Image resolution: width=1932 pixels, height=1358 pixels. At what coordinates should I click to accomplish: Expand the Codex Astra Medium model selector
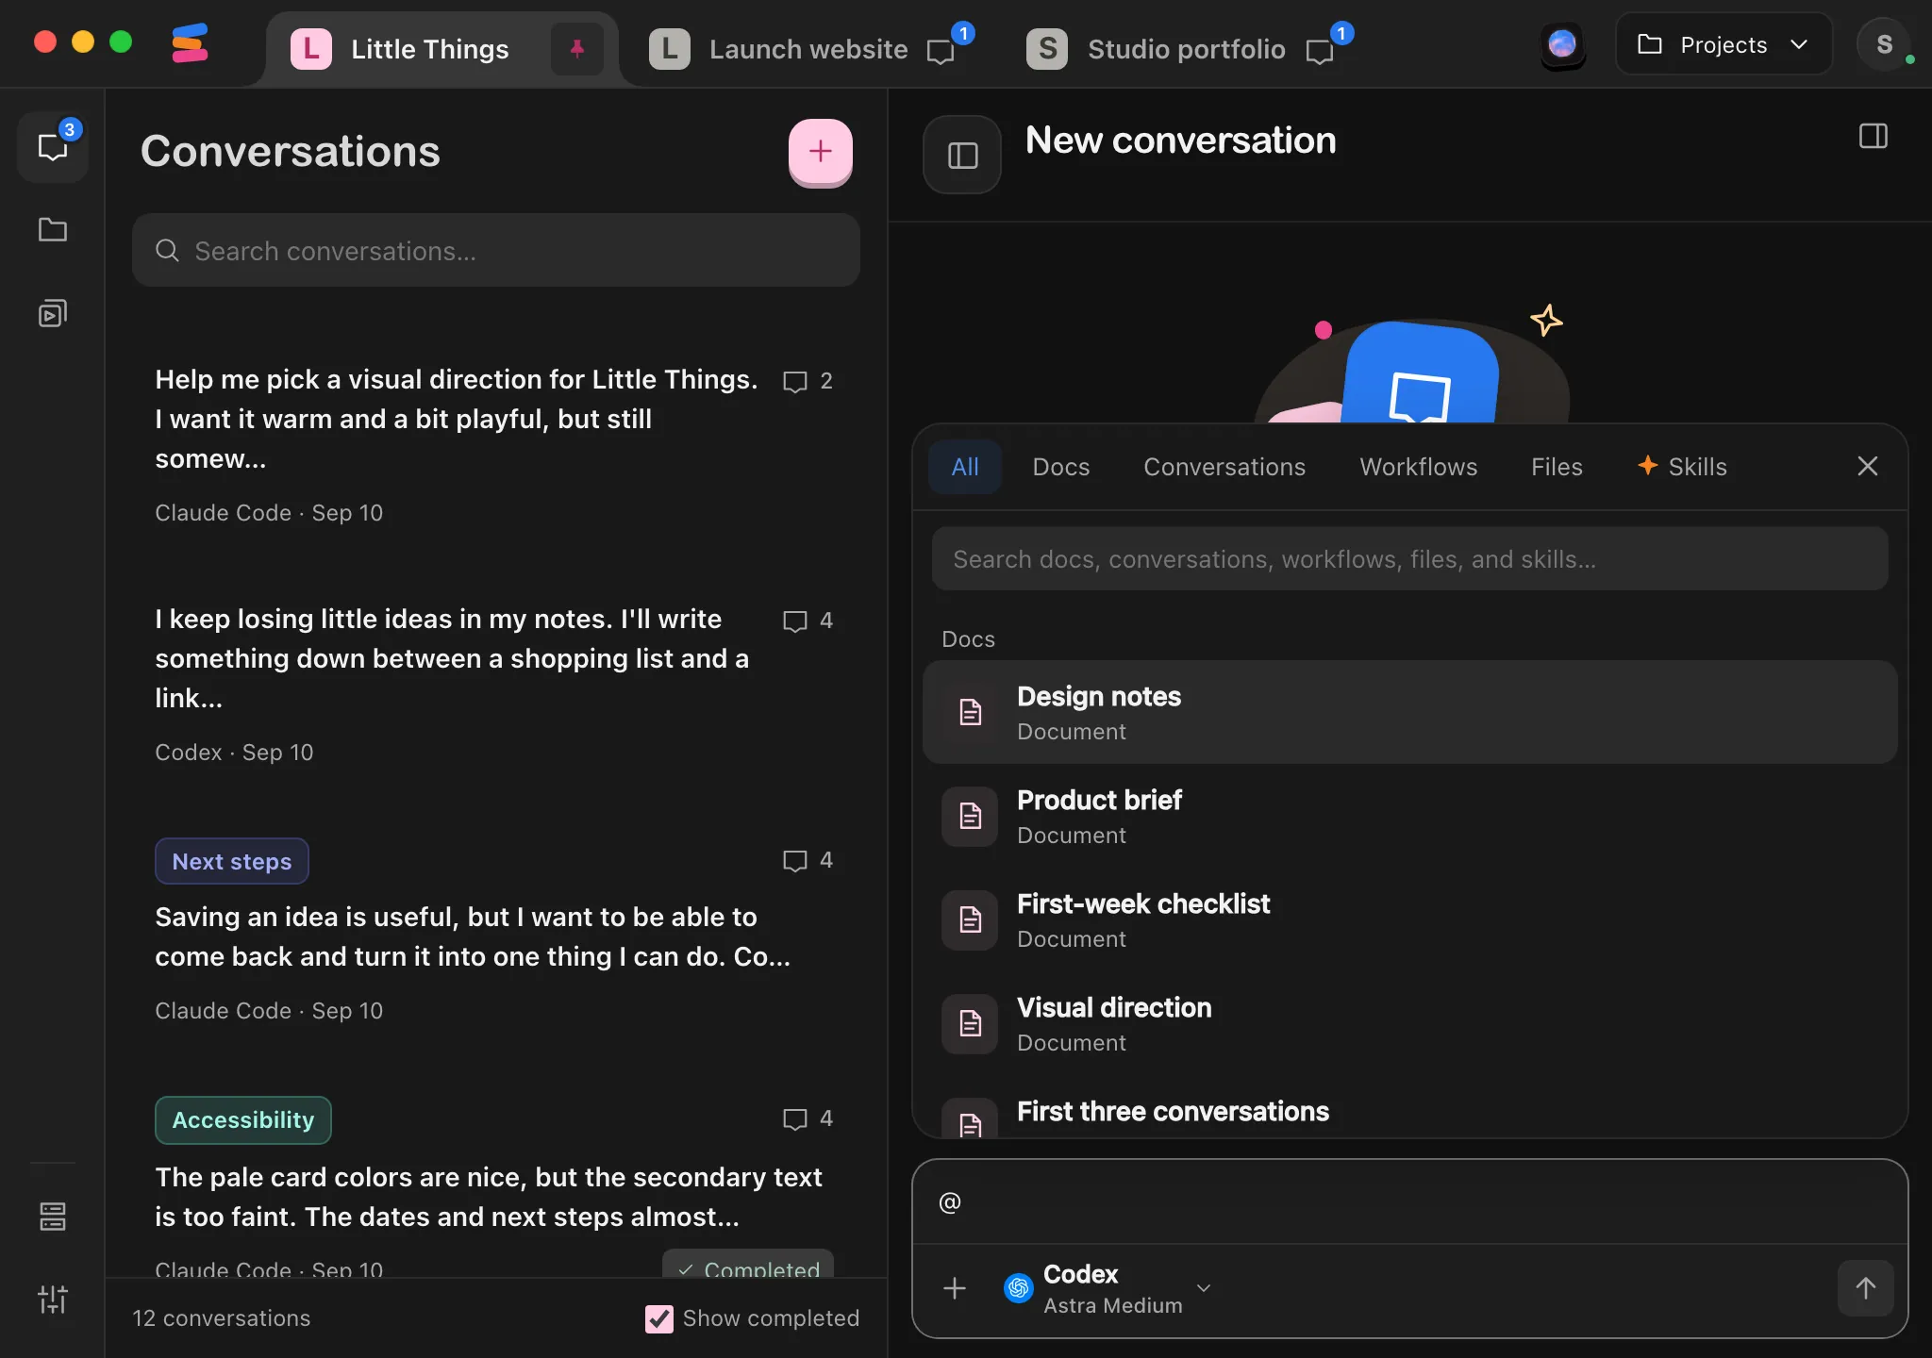point(1108,1288)
